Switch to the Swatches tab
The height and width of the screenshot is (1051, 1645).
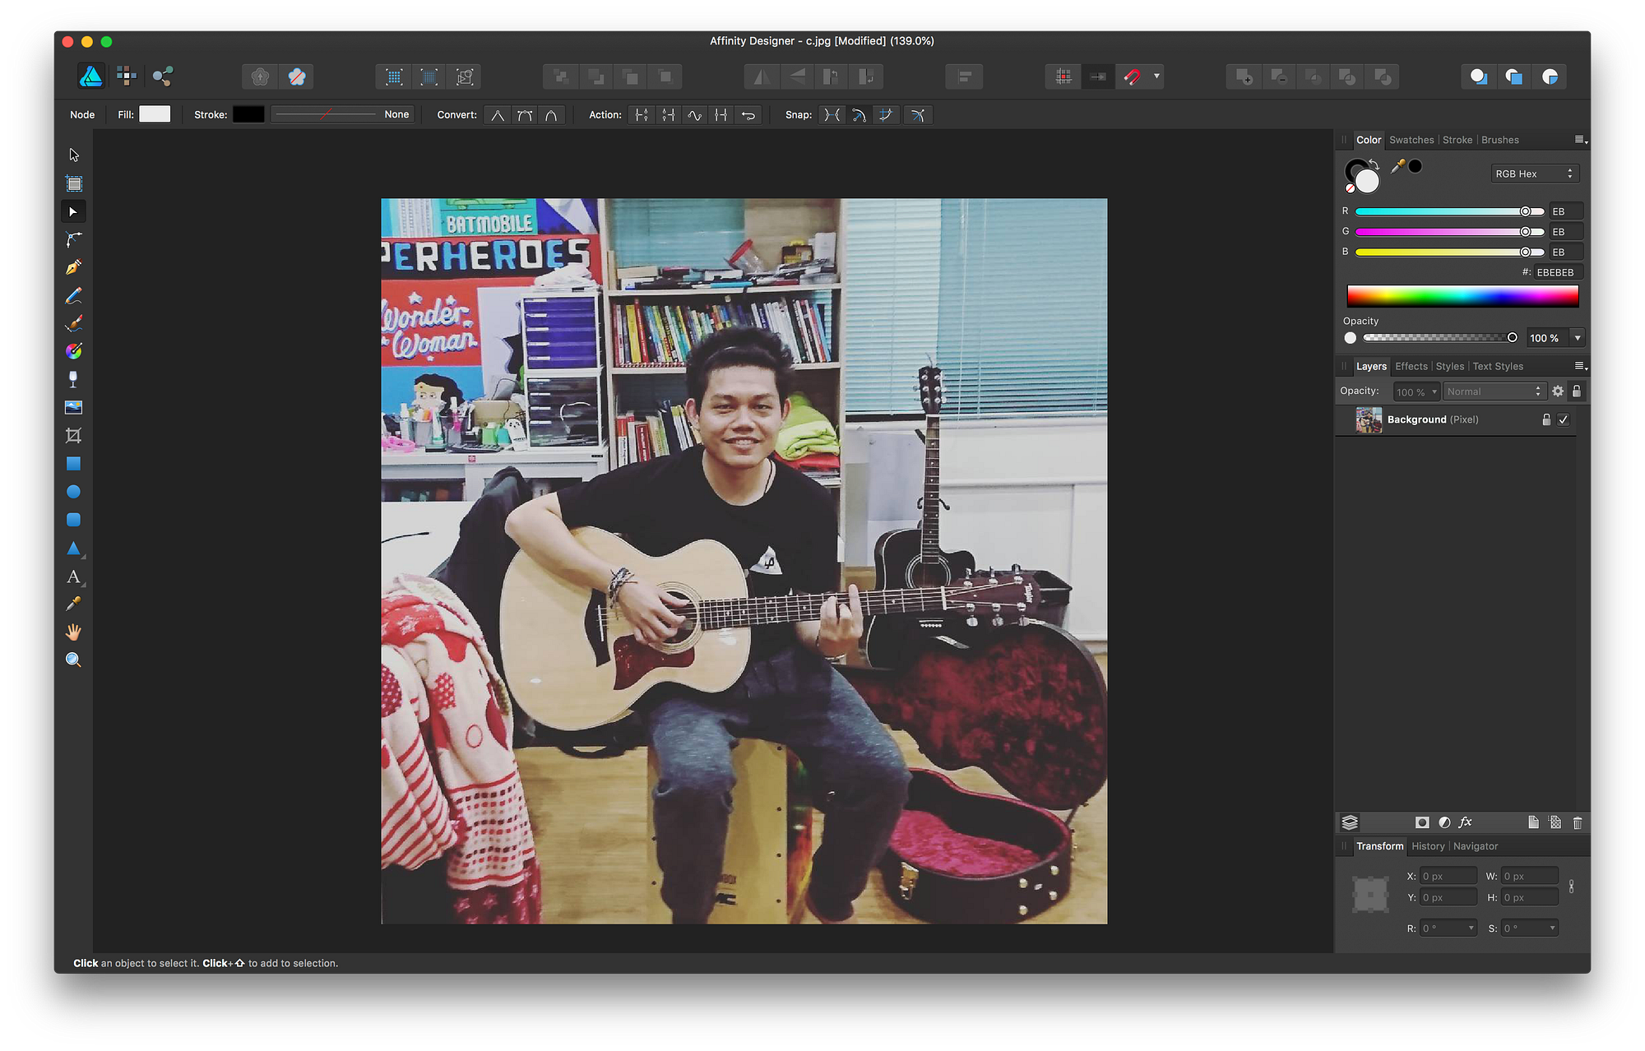pyautogui.click(x=1411, y=140)
